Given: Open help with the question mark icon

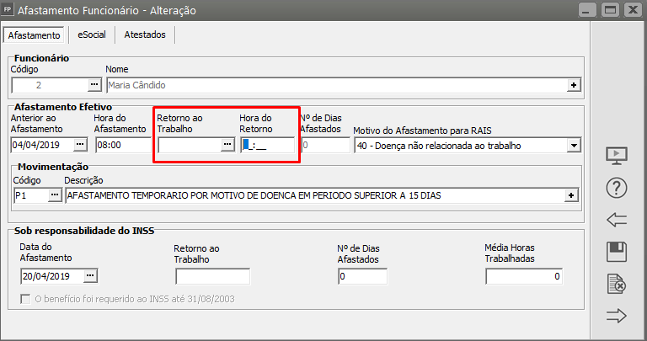Looking at the screenshot, I should (x=617, y=188).
